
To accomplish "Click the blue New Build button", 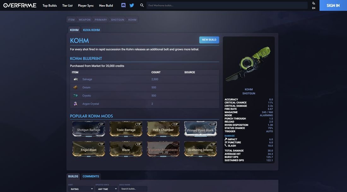I will (209, 40).
